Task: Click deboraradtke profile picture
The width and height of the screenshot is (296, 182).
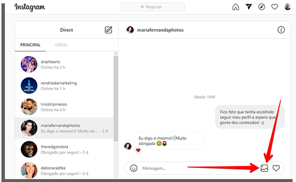Action: tap(29, 170)
